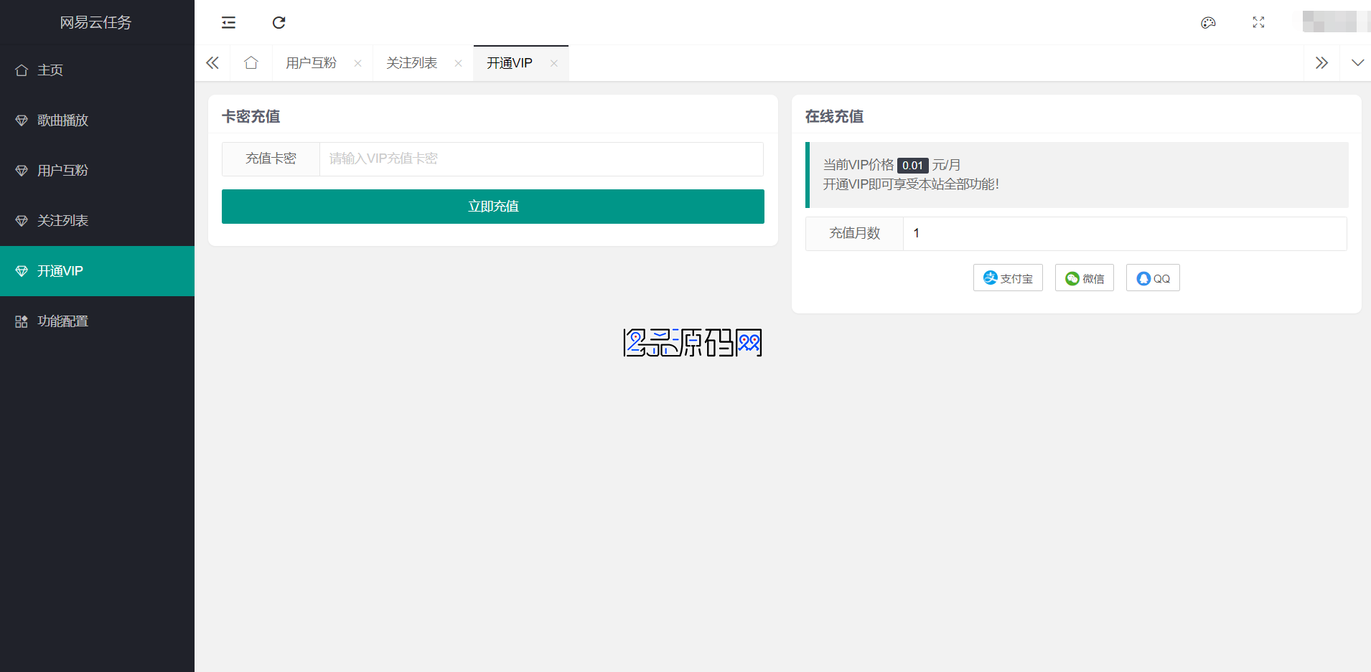Viewport: 1371px width, 672px height.
Task: Click the 卡密充值 card heading
Action: (x=251, y=116)
